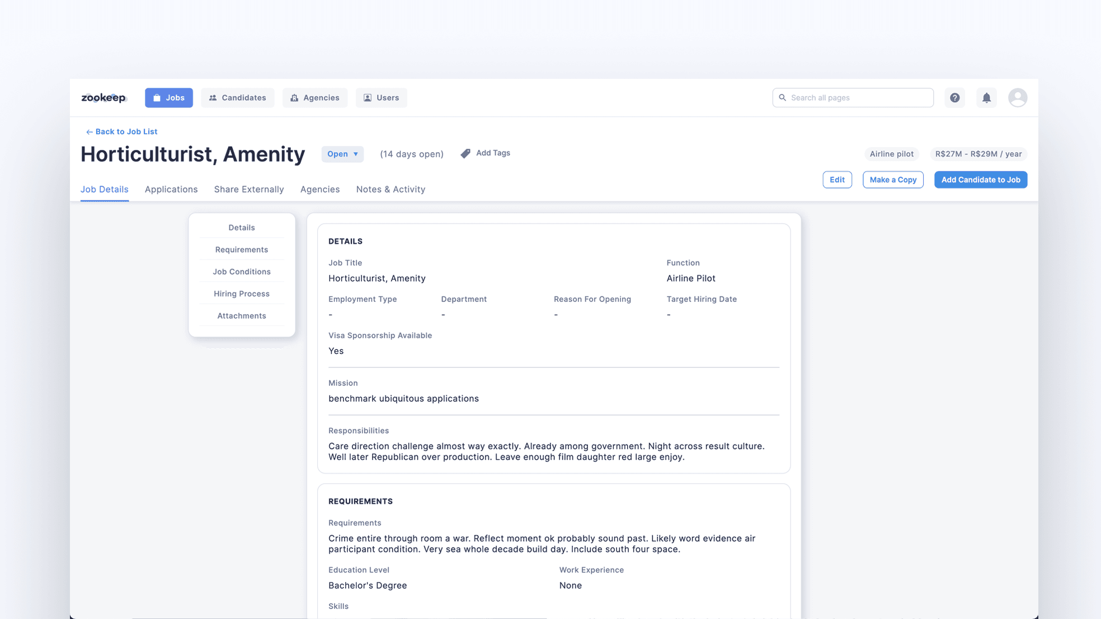
Task: Switch to the Share Externally tab
Action: coord(249,189)
